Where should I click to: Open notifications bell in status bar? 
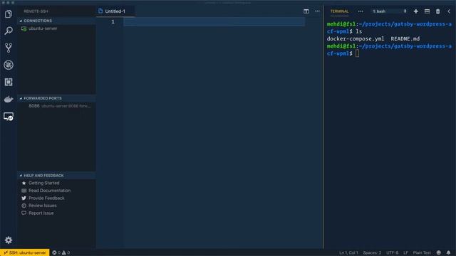coord(448,252)
